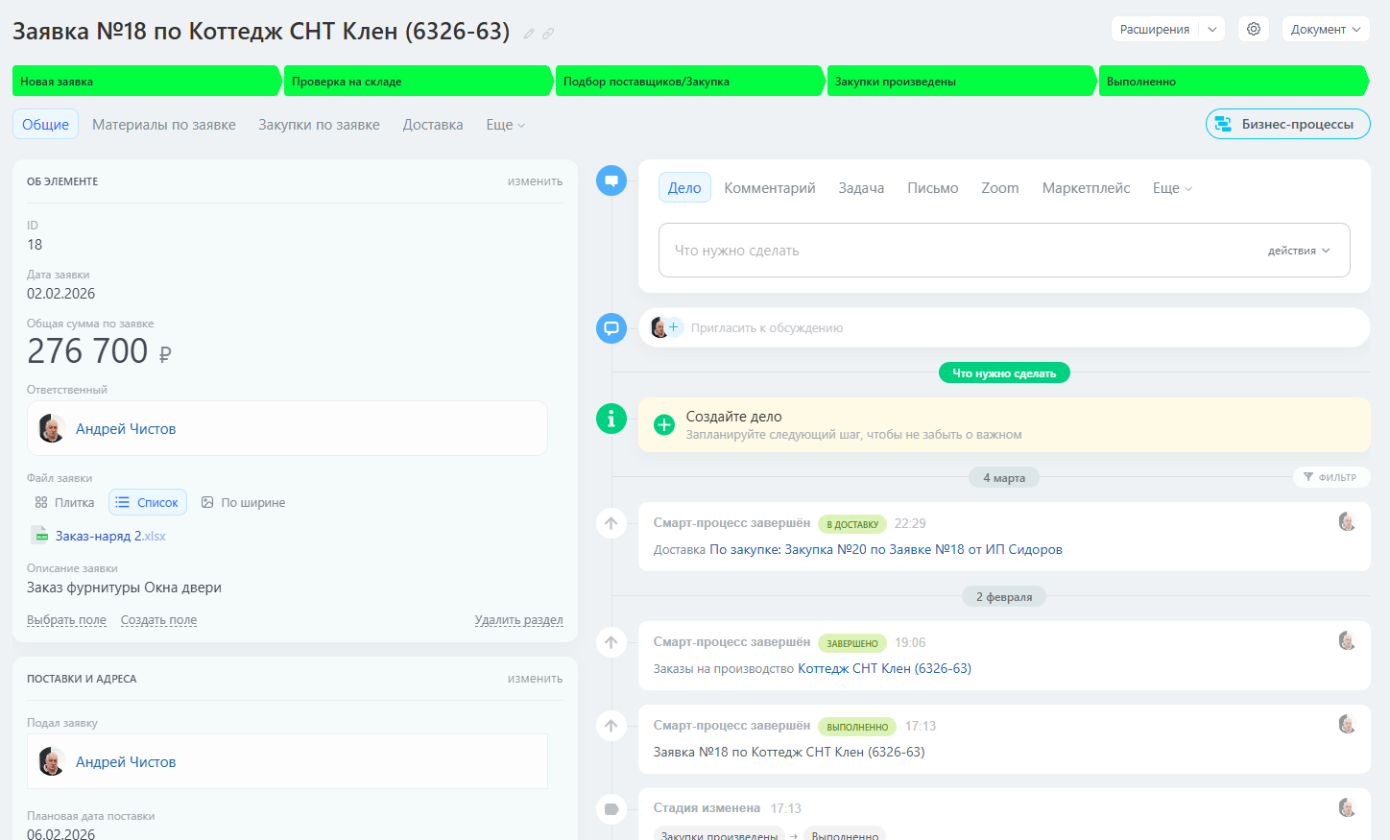Click the pencil edit icon beside the title

tap(529, 34)
